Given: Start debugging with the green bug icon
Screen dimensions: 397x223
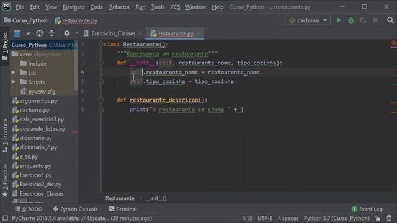Looking at the screenshot, I should point(350,20).
